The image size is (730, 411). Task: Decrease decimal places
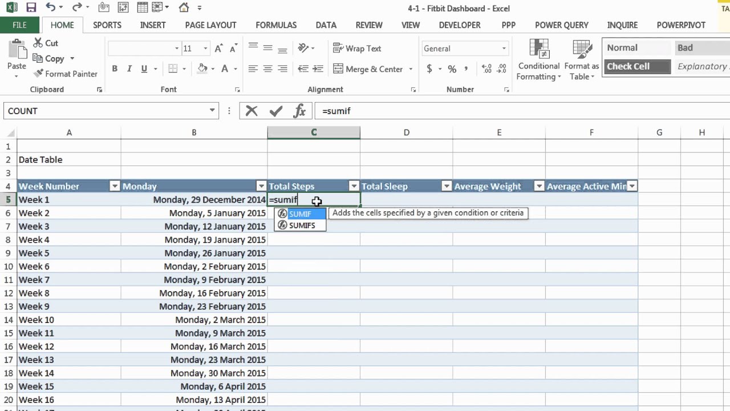(501, 69)
